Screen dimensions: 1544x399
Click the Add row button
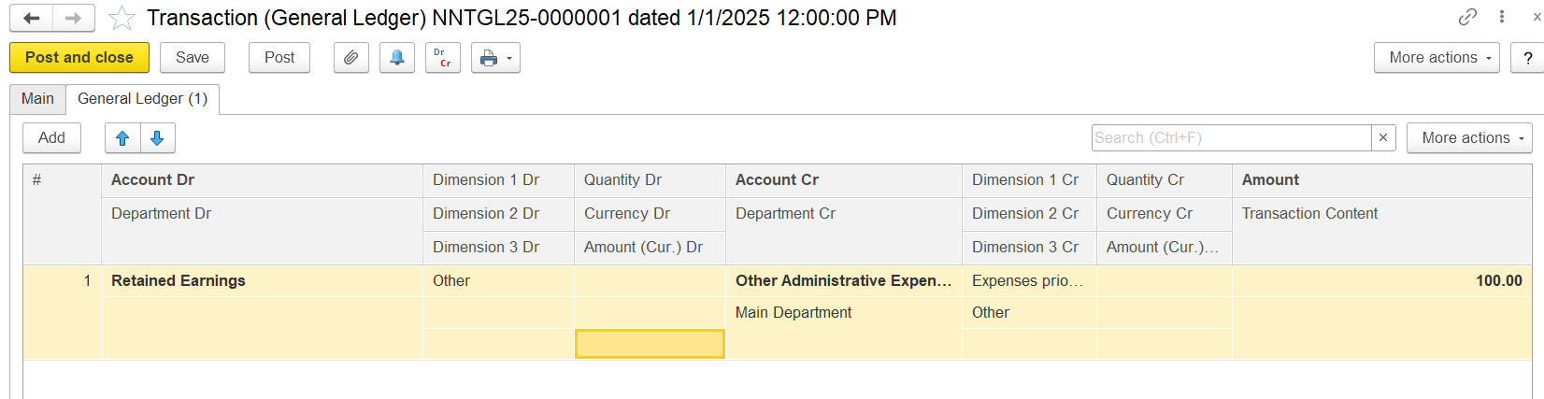pos(51,138)
